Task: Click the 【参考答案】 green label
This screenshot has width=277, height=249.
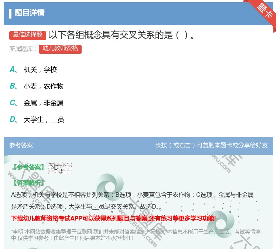Action: tap(29, 167)
